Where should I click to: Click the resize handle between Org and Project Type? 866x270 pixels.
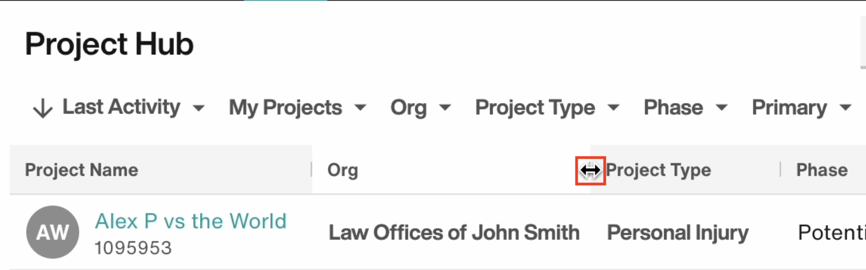click(x=590, y=170)
